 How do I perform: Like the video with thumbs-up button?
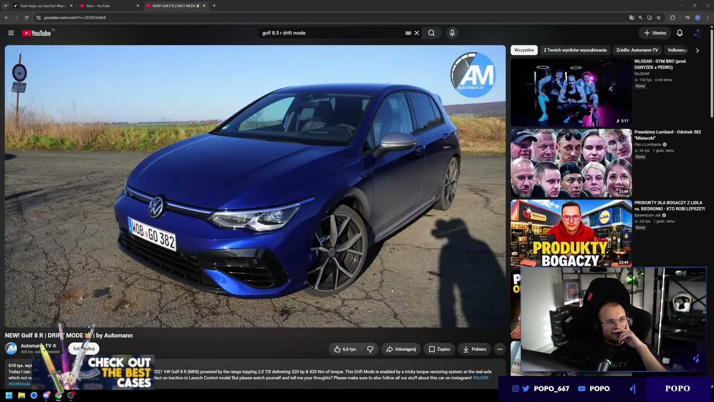point(345,349)
